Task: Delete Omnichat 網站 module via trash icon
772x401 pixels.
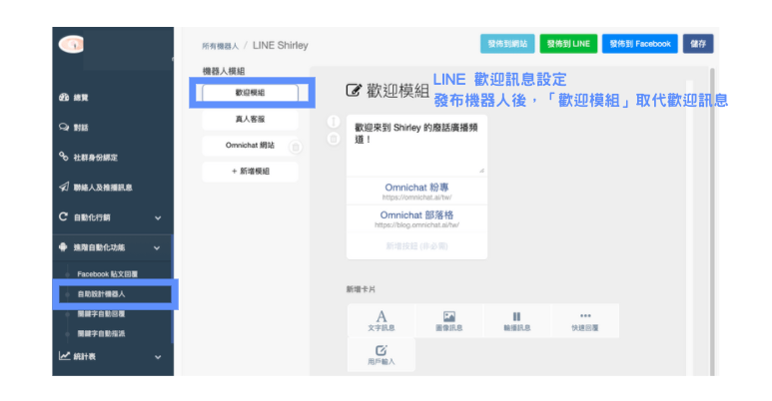Action: (x=296, y=147)
